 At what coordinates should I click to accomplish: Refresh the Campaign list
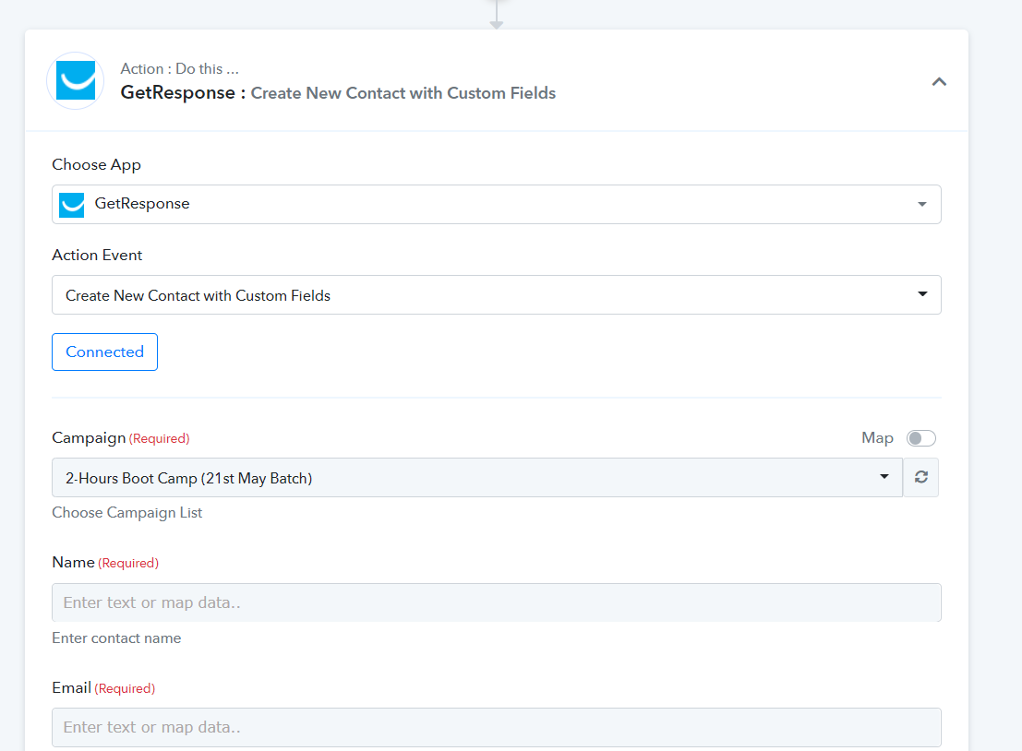tap(921, 477)
